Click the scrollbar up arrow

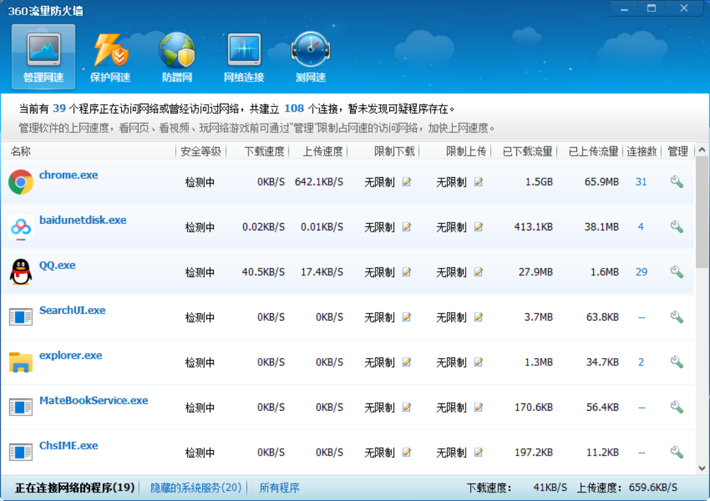click(x=702, y=150)
